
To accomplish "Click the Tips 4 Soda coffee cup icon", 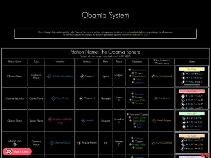I will point(9,152).
